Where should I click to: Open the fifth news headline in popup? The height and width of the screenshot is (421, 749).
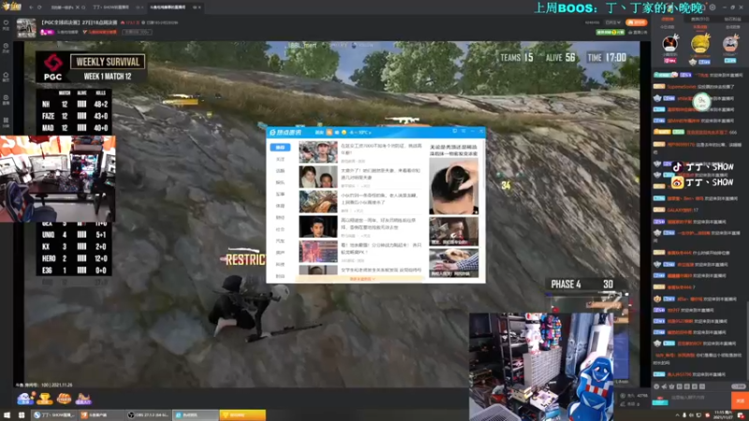pos(381,248)
